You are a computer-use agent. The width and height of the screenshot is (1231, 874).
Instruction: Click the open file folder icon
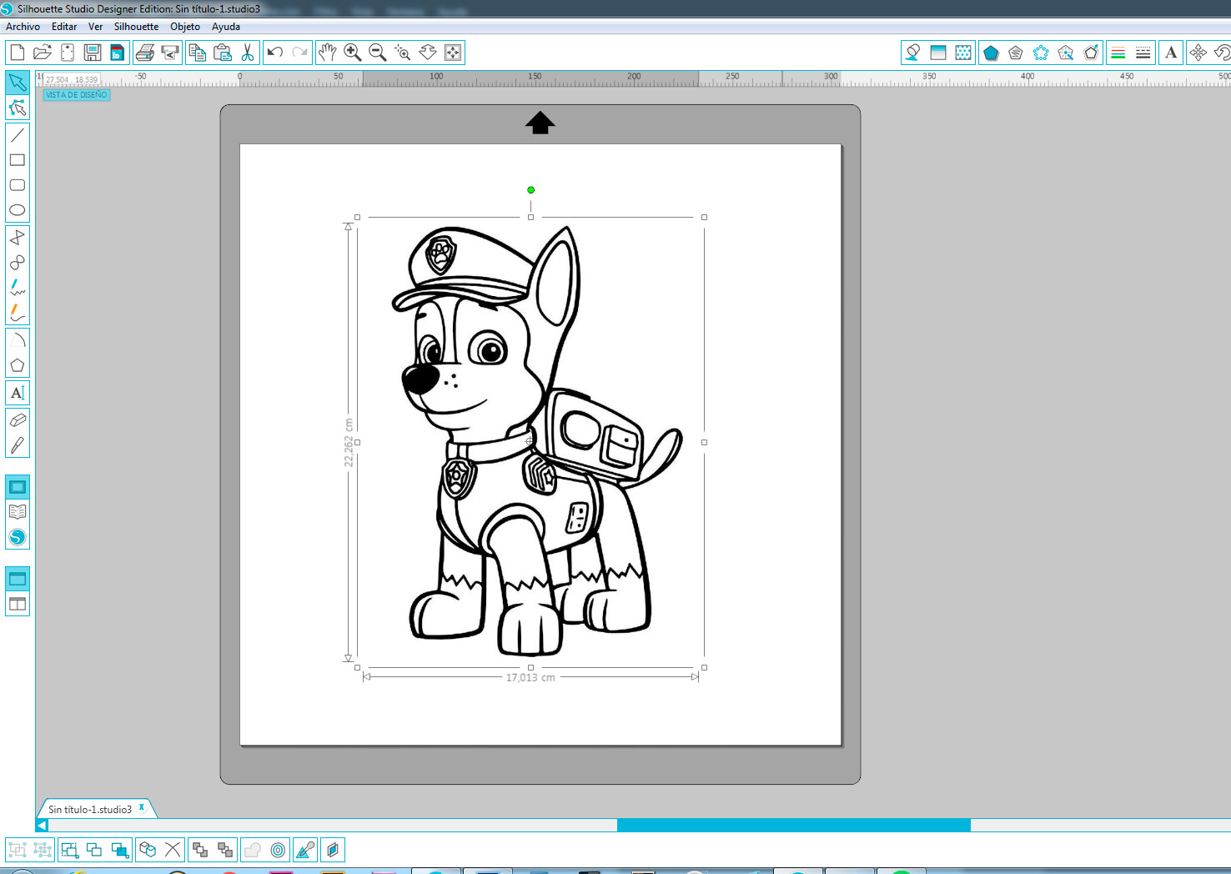(43, 53)
